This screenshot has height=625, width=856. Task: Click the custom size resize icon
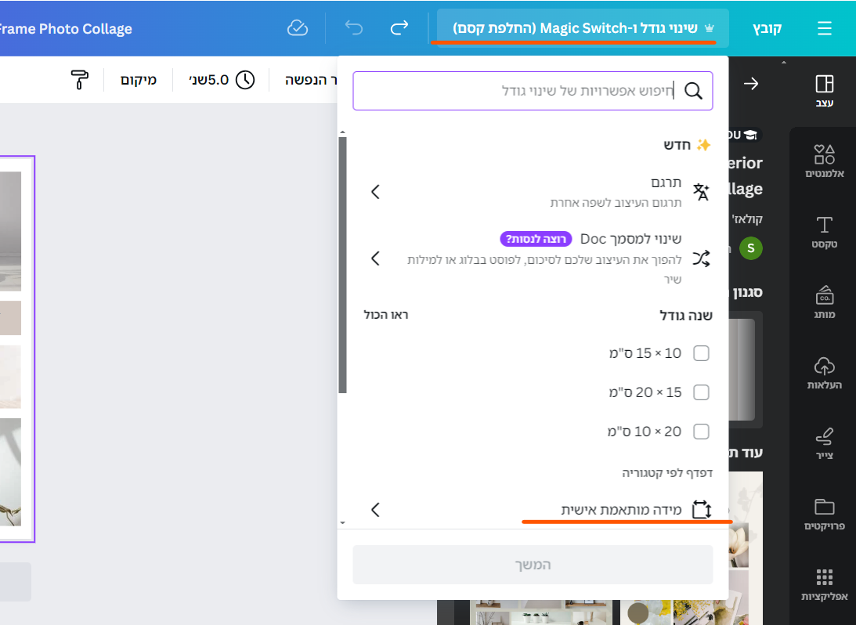point(702,510)
